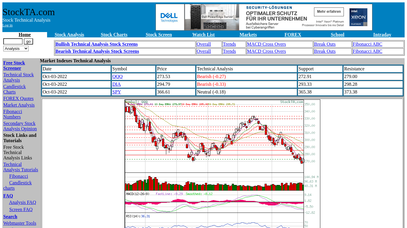Image resolution: width=407 pixels, height=228 pixels.
Task: Open Bearish MACD Cross Overs link
Action: tap(266, 51)
